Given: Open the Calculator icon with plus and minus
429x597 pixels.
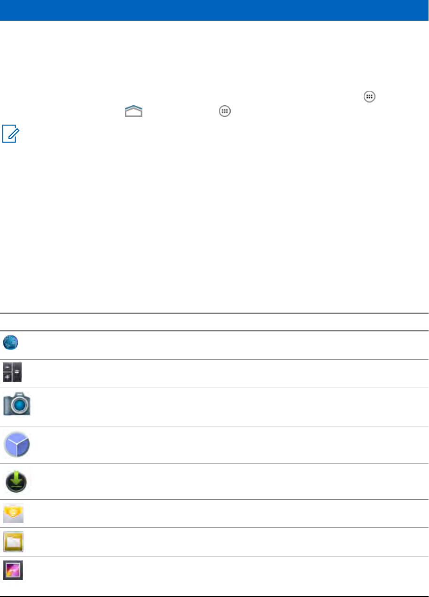Looking at the screenshot, I should pos(12,372).
